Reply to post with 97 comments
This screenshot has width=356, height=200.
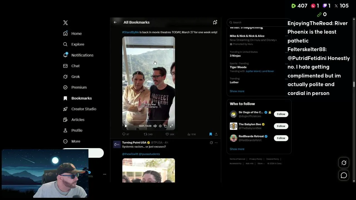tap(126, 134)
